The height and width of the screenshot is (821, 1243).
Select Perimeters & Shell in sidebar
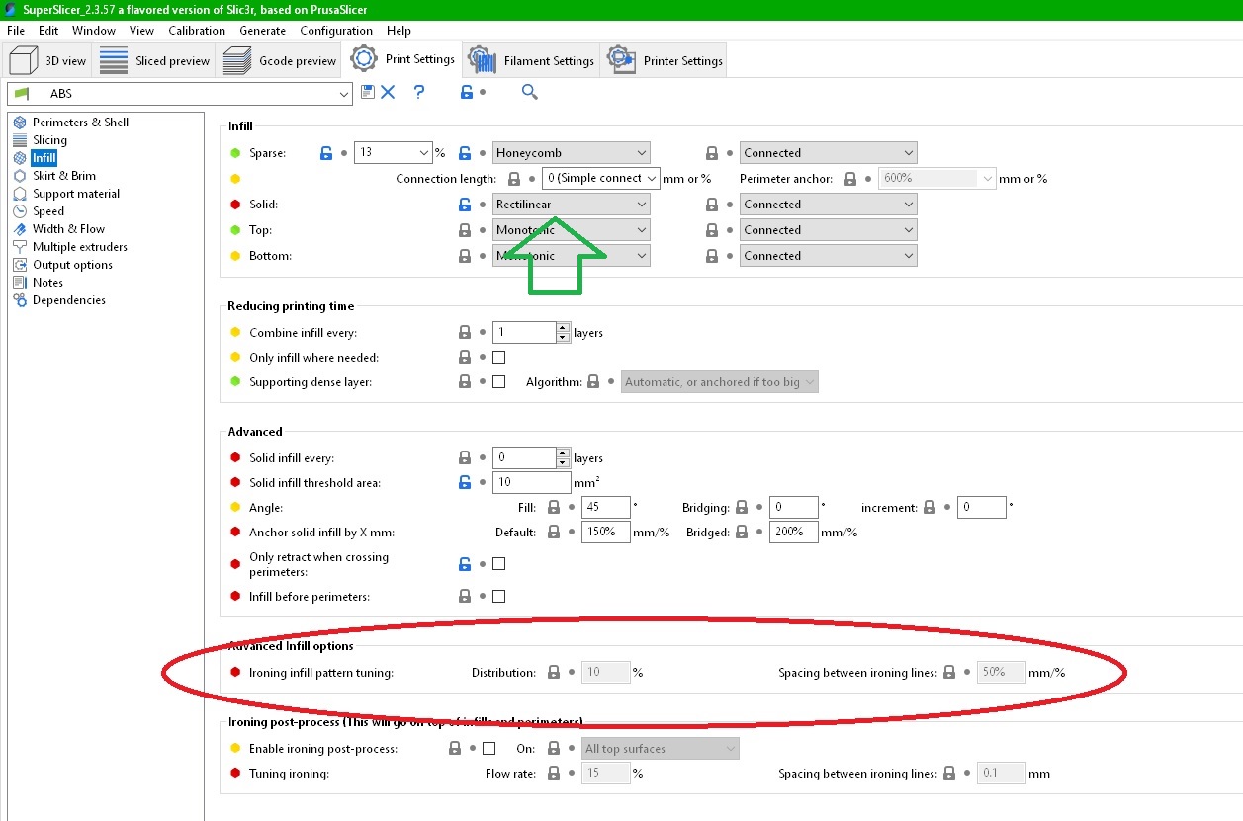80,123
